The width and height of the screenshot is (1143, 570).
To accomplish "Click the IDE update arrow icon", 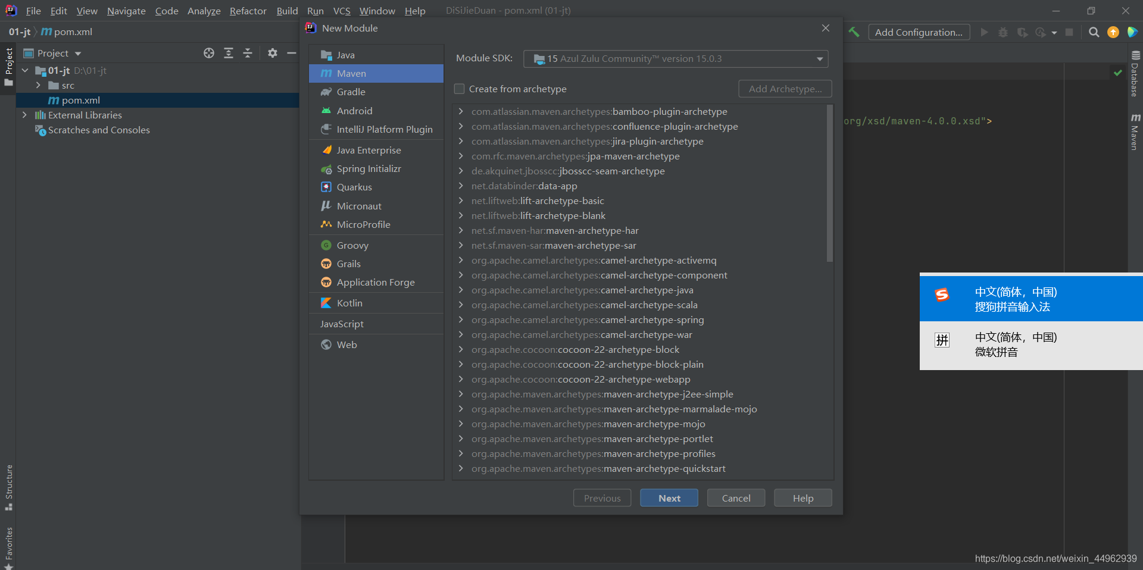I will click(x=1113, y=32).
